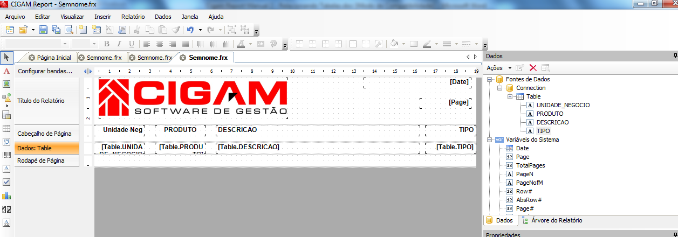Select the [Table.DESCRICAO] field on canvas

pos(318,147)
